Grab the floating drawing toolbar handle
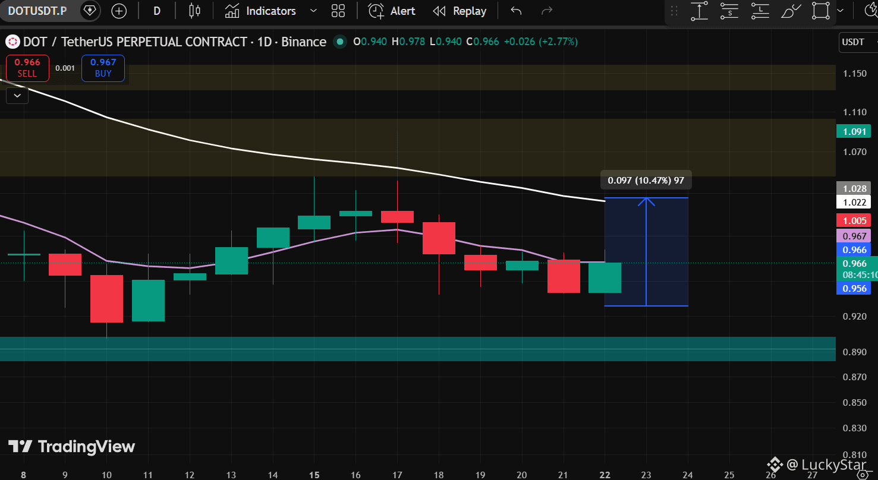Image resolution: width=878 pixels, height=480 pixels. coord(674,11)
